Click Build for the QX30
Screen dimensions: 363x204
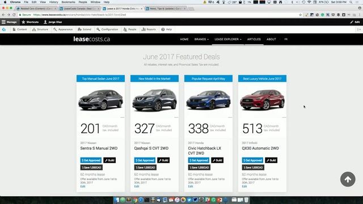(271, 160)
